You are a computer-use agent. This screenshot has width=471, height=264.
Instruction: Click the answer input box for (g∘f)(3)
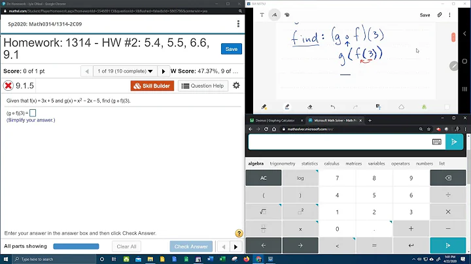(x=33, y=113)
